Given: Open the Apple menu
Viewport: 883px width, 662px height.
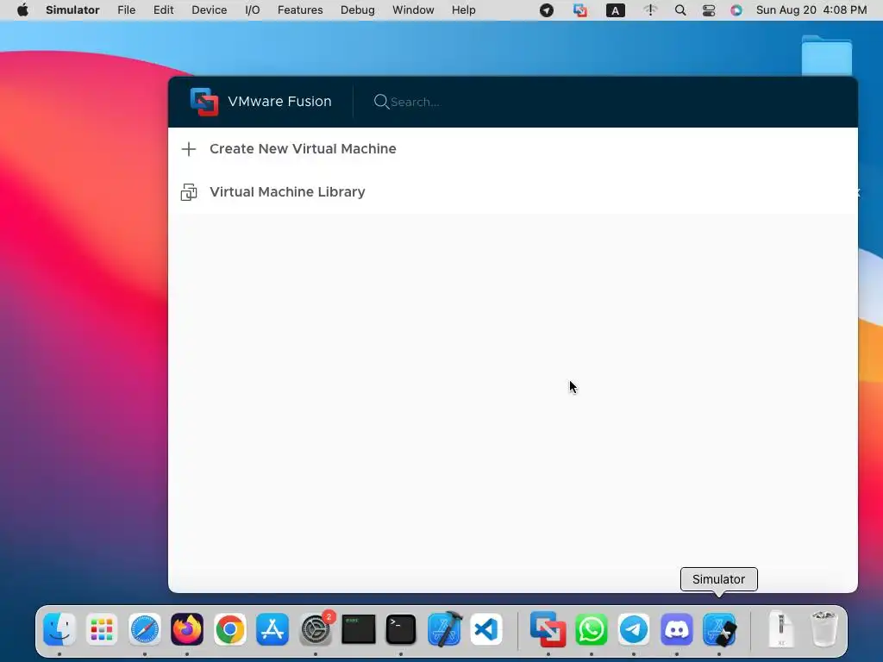Looking at the screenshot, I should tap(22, 10).
